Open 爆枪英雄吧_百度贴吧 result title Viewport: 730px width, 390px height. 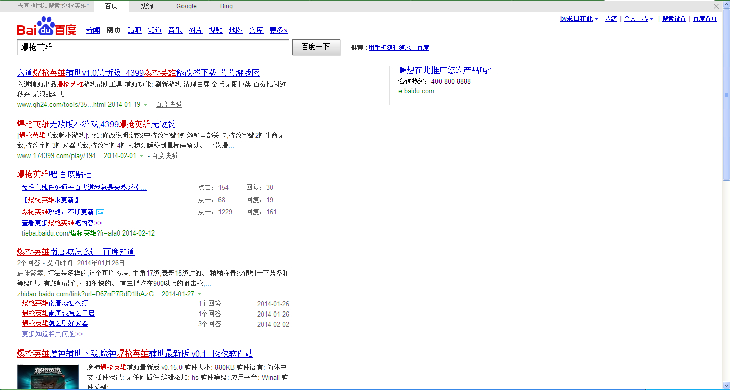click(54, 174)
